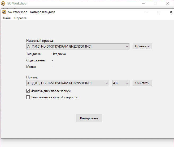Uncheck Извлечь диск после записи
The width and height of the screenshot is (174, 147).
(28, 91)
